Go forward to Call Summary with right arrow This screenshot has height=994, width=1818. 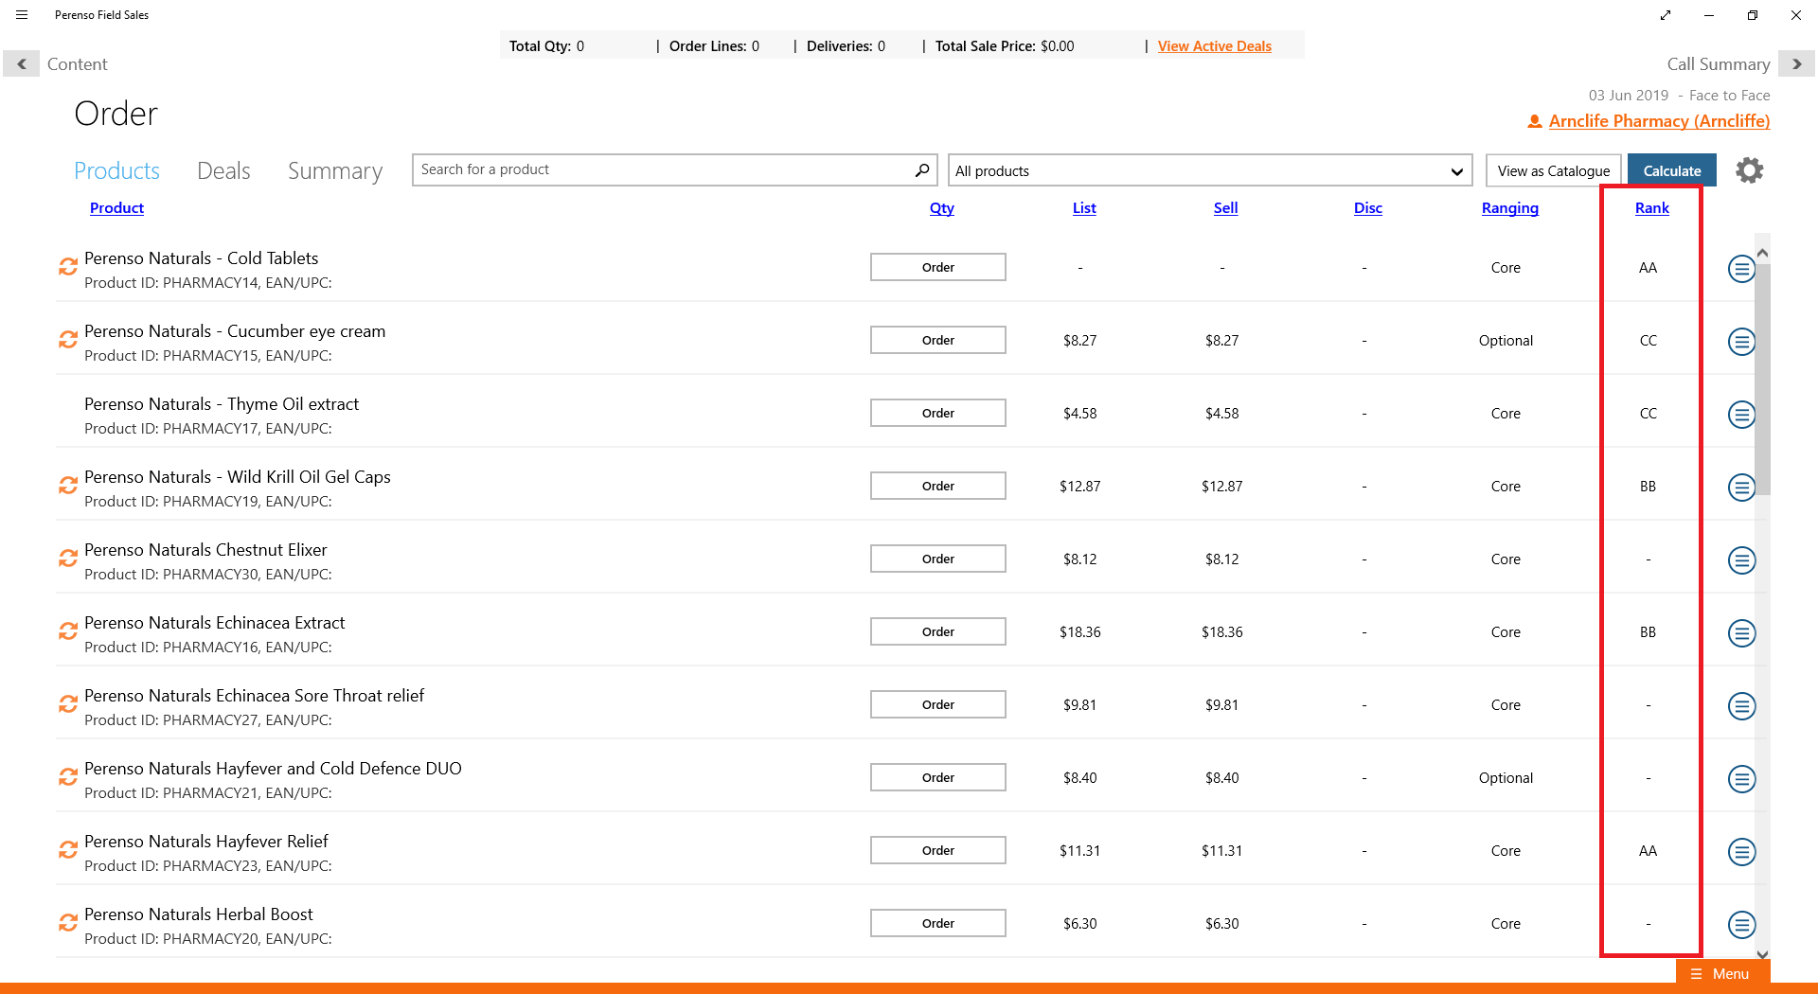point(1796,63)
